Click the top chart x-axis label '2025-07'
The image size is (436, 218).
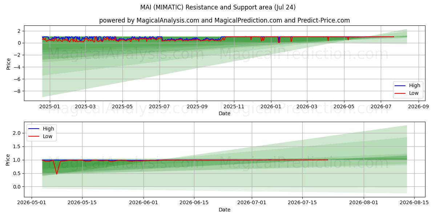(160, 106)
